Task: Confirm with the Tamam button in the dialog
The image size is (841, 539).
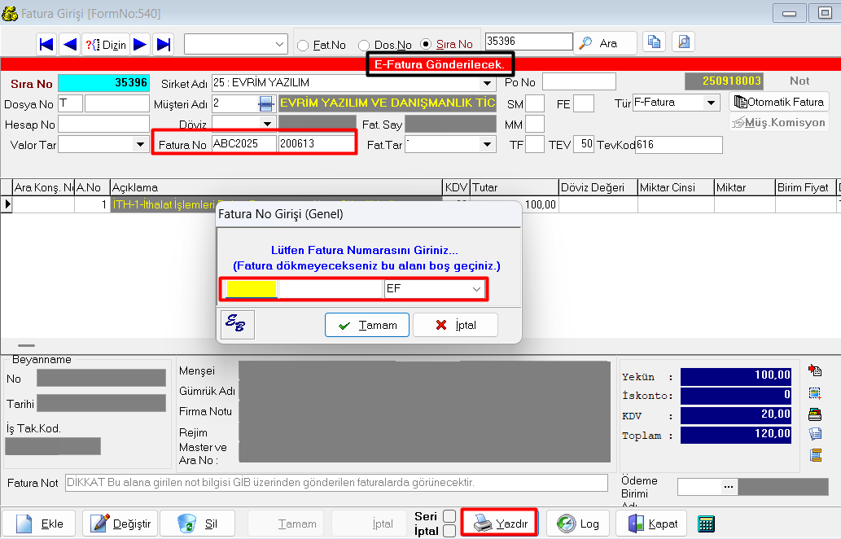Action: click(367, 325)
